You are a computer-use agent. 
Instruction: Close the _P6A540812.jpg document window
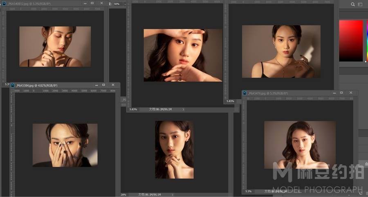(101, 3)
